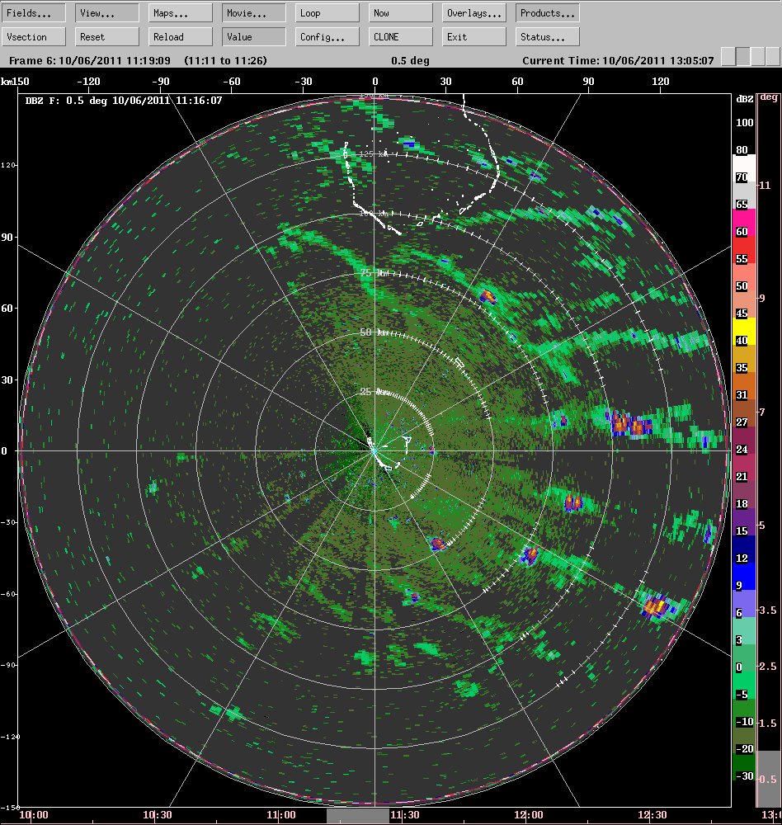Click the radar origin at the plot center
This screenshot has height=825, width=782.
pyautogui.click(x=375, y=451)
